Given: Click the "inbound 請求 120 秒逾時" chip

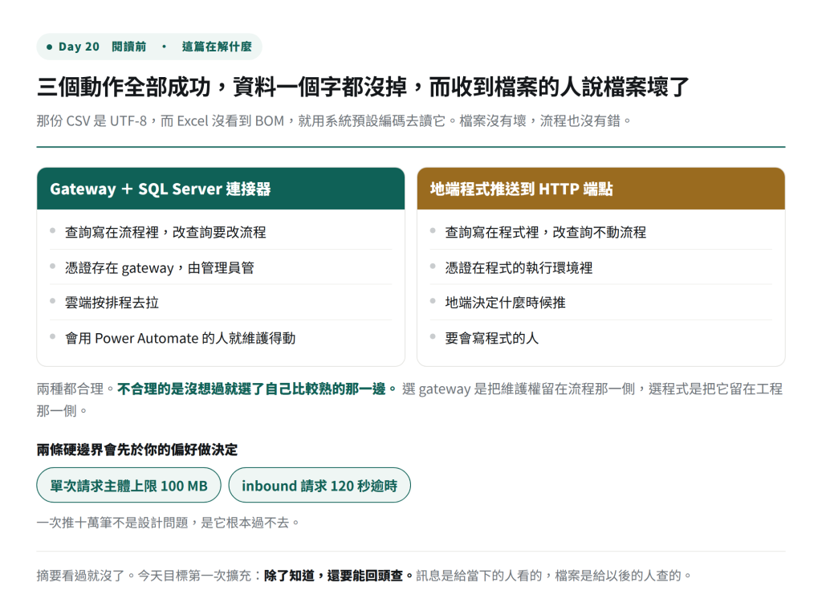Looking at the screenshot, I should pos(319,486).
